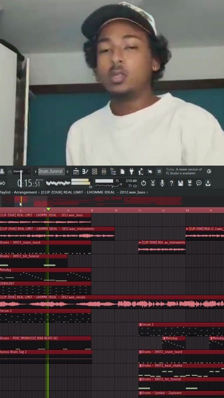Select the wav_bass audio clip
224x398 pixels.
46,220
